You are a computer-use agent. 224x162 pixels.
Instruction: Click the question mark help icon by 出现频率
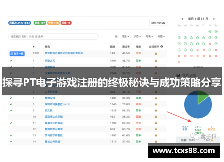pyautogui.click(x=162, y=47)
